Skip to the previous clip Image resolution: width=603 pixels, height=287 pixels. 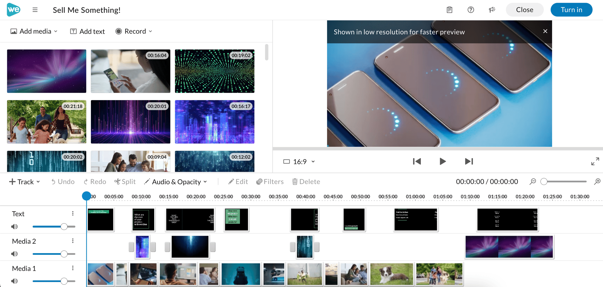pos(417,161)
